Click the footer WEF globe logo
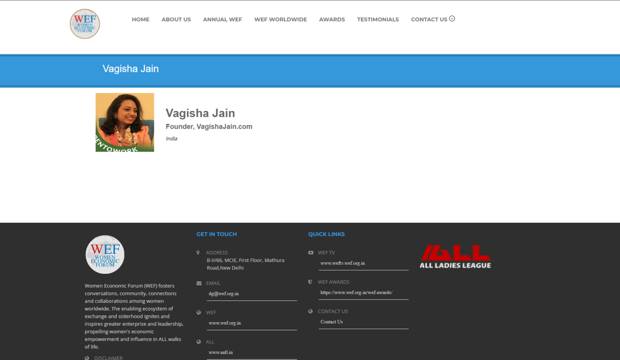Screen dimensions: 620x360 point(105,254)
